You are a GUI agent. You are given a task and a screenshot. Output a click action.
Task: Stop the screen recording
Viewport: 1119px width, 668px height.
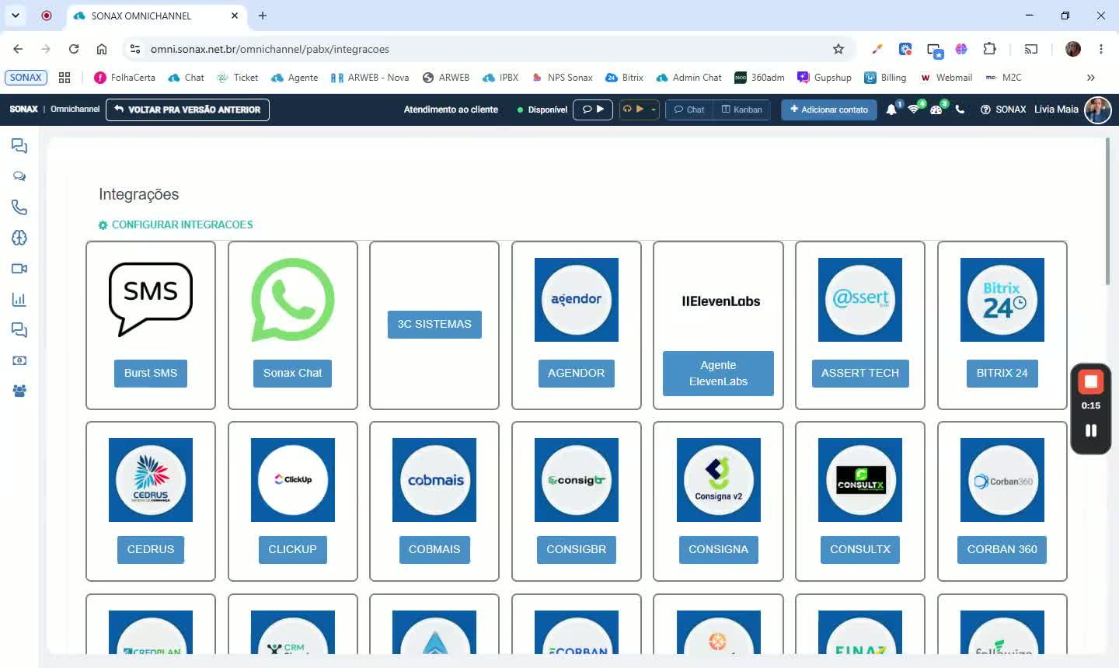tap(1091, 381)
